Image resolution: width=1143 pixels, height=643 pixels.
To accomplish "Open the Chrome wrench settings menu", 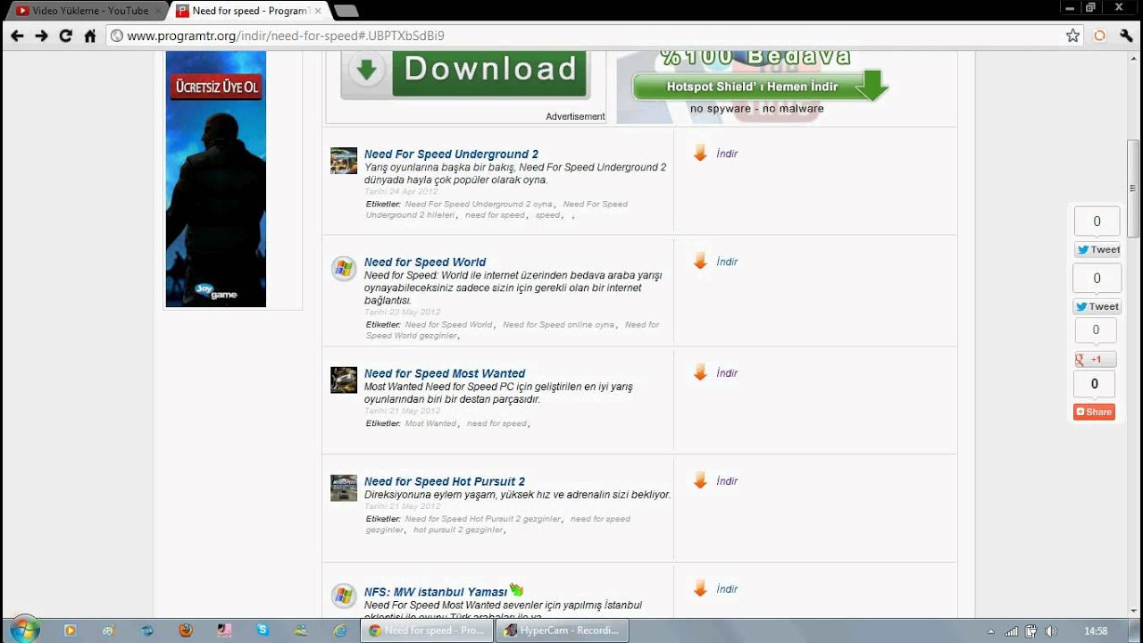I will (x=1126, y=36).
